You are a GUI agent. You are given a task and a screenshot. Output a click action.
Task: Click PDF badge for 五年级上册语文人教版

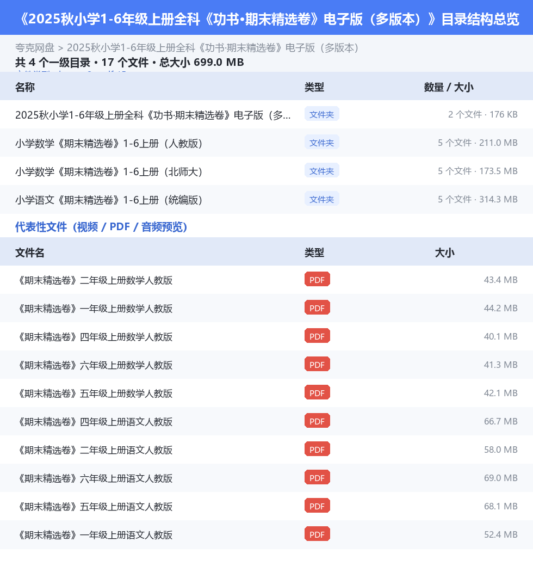point(317,506)
